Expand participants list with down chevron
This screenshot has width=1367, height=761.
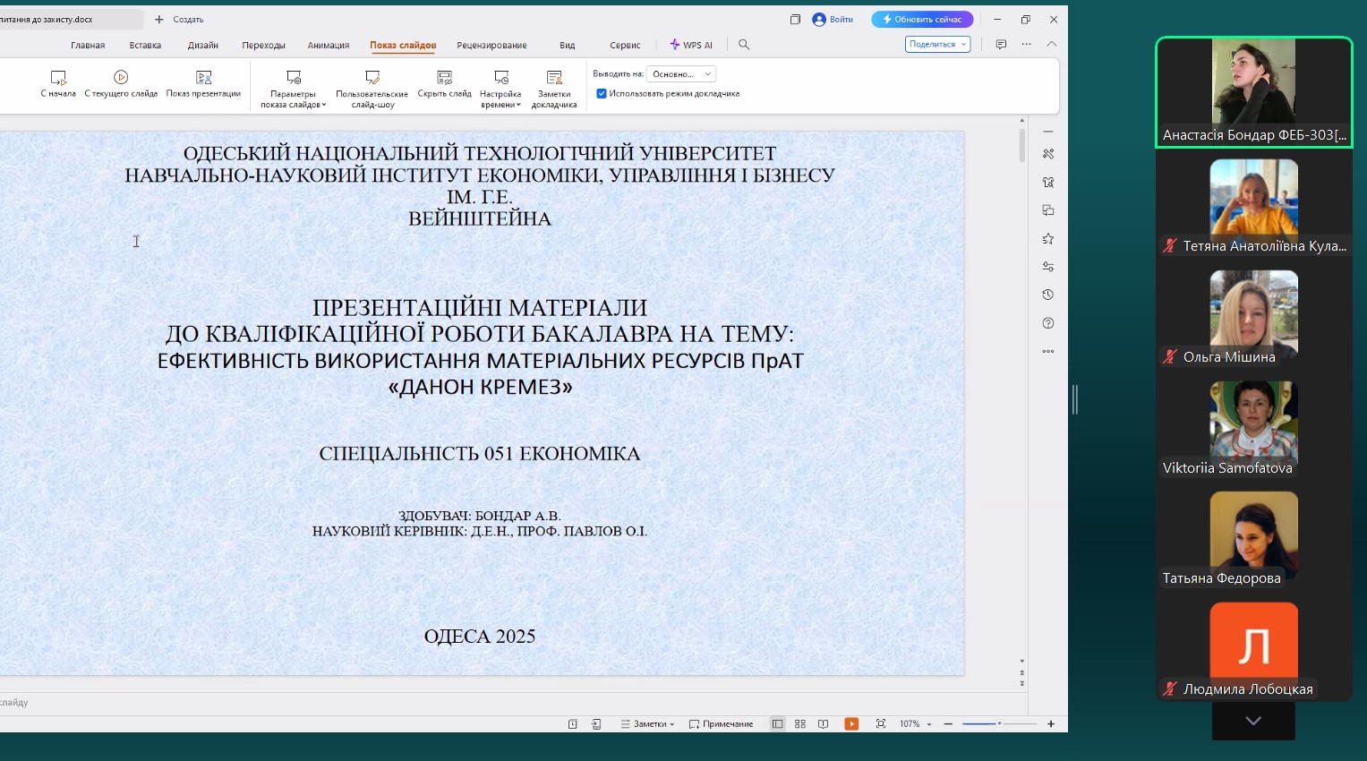[1253, 721]
